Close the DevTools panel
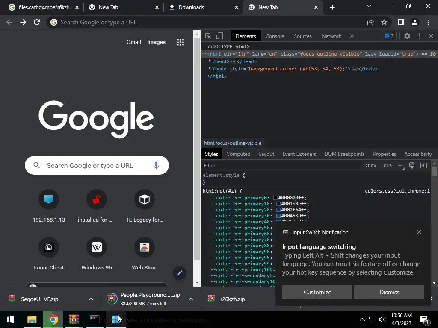The height and width of the screenshot is (328, 438). 431,36
